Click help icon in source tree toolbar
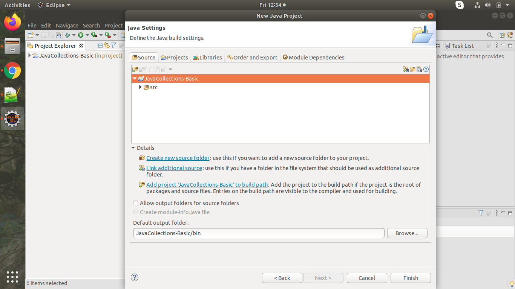This screenshot has height=289, width=515. pos(426,69)
